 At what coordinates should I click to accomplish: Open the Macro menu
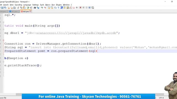click(x=48, y=5)
